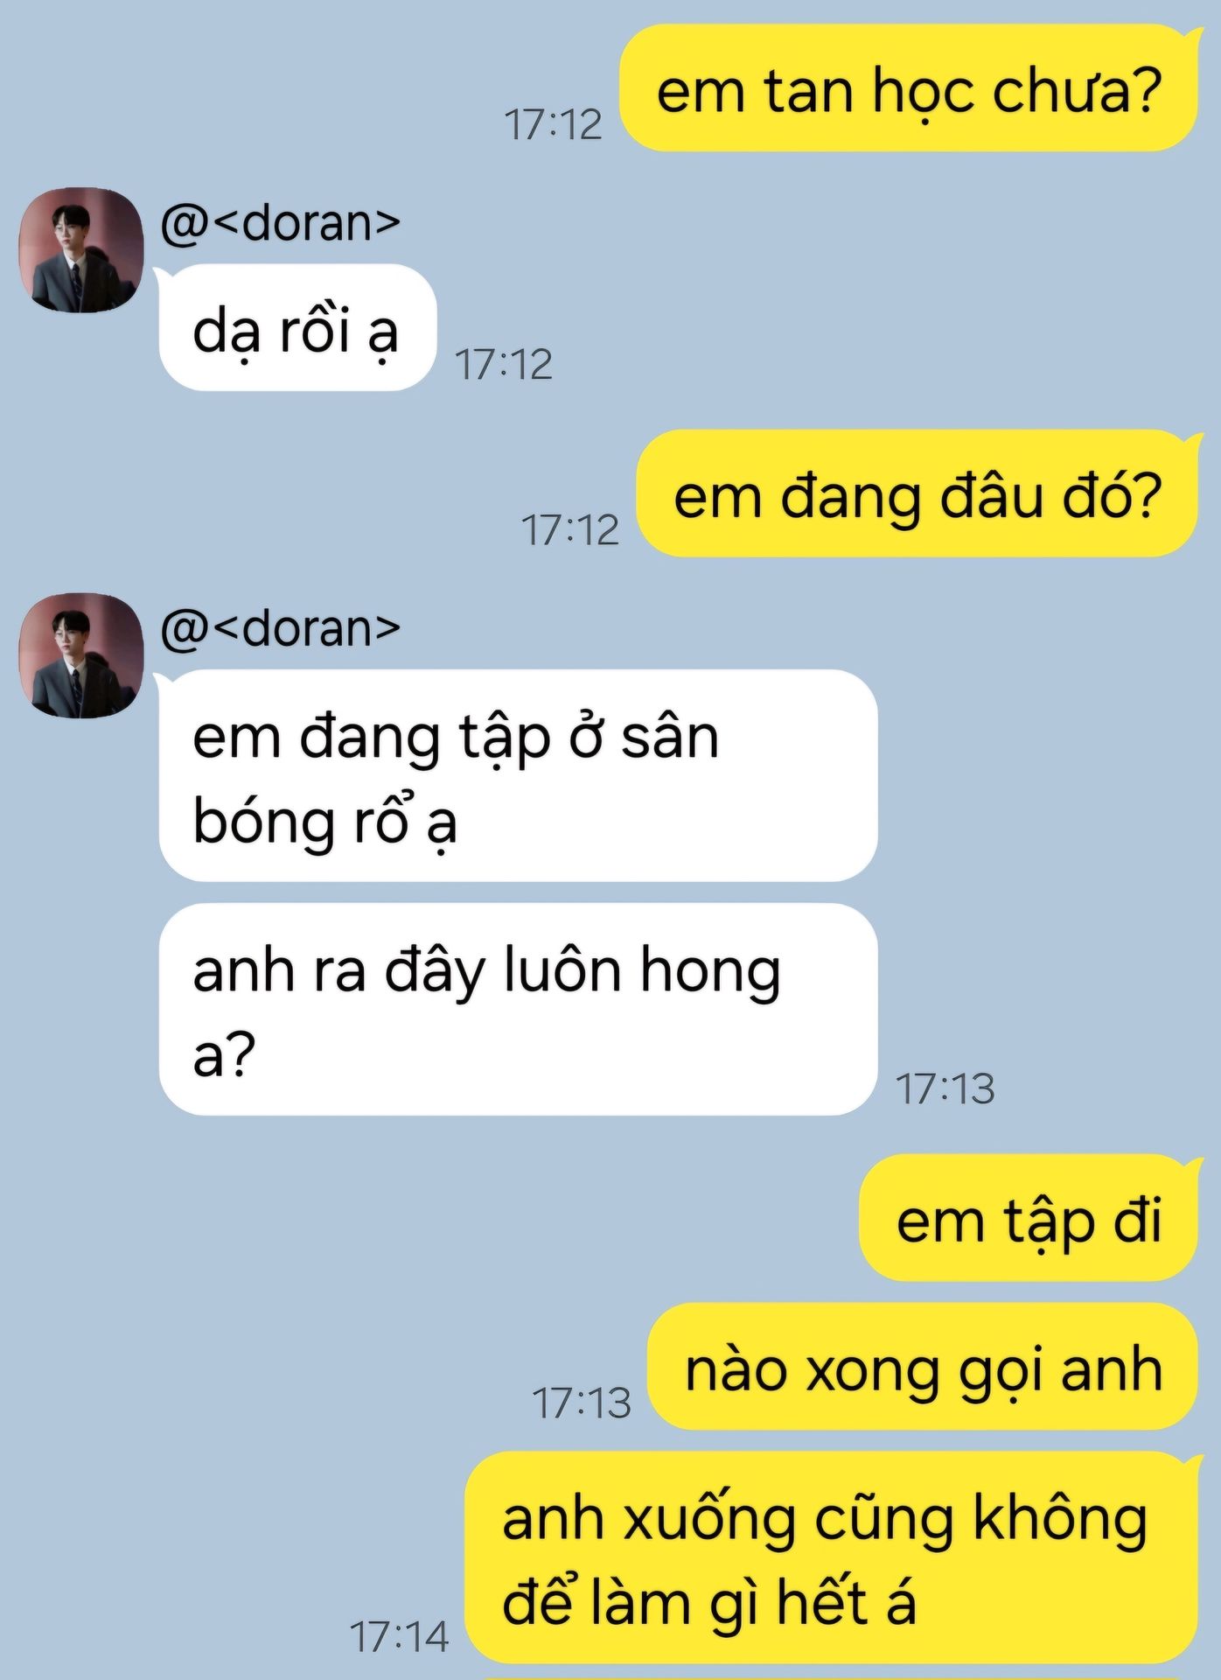Select the 'em đang đâu đó?' message
Screen dimensions: 1221x1680
(917, 493)
